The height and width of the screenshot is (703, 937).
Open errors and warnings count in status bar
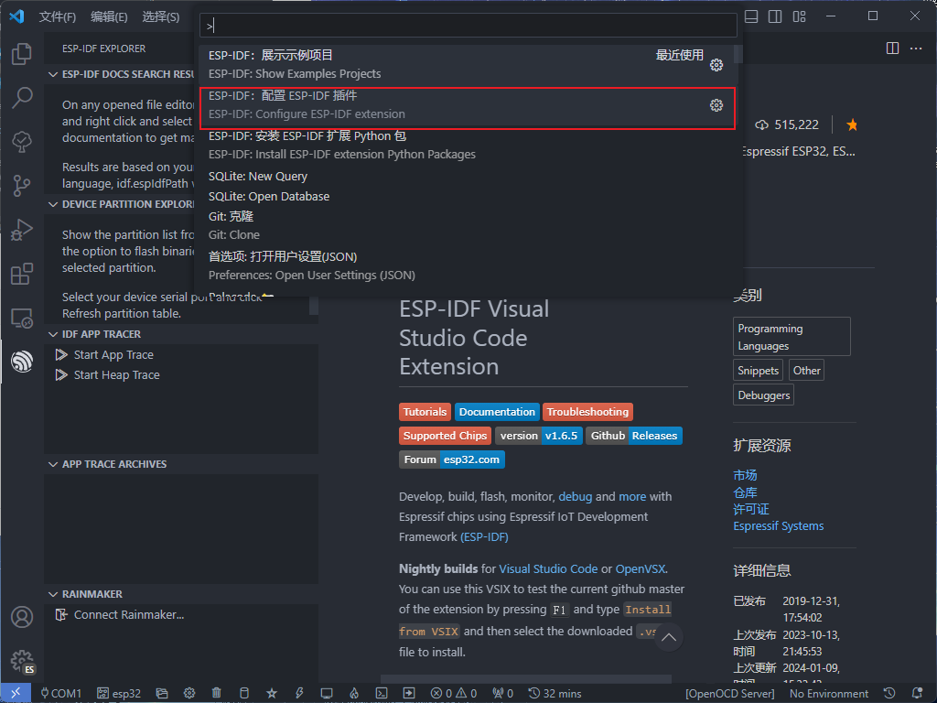454,694
